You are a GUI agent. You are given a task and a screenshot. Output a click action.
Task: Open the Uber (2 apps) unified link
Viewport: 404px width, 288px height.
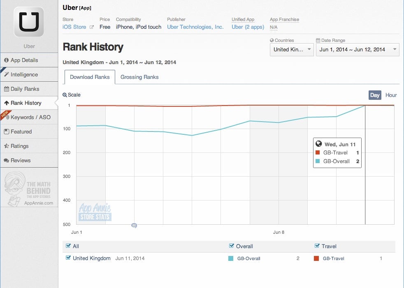(x=248, y=27)
